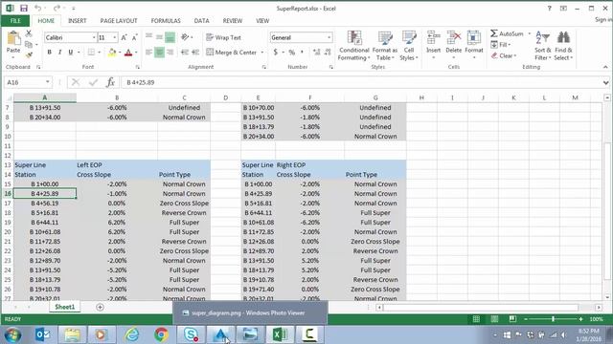
Task: Click the Increase Decimal icon
Action: point(317,53)
